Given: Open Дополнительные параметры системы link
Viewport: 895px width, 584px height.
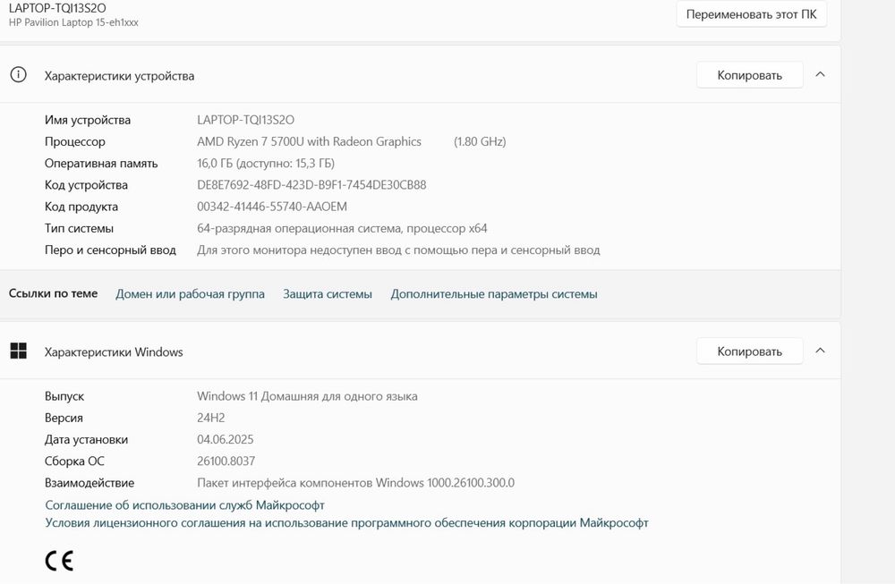Looking at the screenshot, I should coord(494,294).
